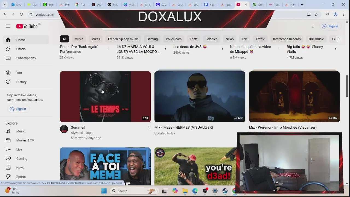350x197 pixels.
Task: Open Copilot from the taskbar
Action: coord(175,191)
